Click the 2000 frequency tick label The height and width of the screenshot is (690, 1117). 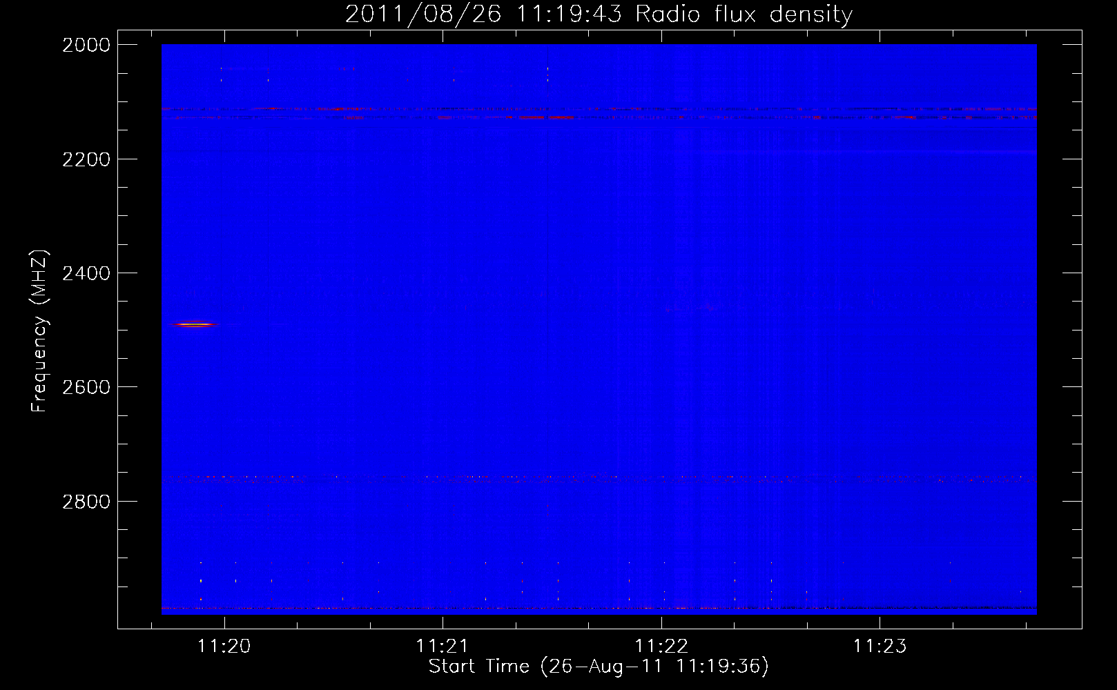tap(86, 45)
